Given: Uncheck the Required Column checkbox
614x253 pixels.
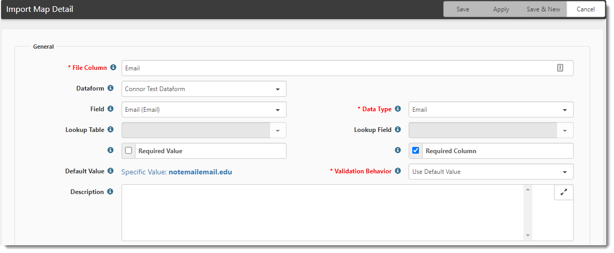Looking at the screenshot, I should pyautogui.click(x=415, y=151).
